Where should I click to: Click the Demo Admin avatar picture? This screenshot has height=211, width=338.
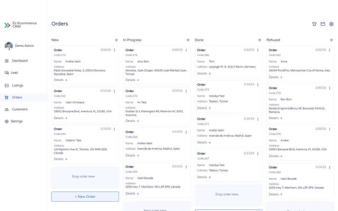[9, 46]
